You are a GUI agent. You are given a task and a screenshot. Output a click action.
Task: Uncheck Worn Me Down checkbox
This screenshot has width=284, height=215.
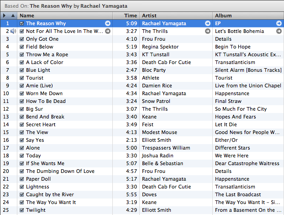22,93
